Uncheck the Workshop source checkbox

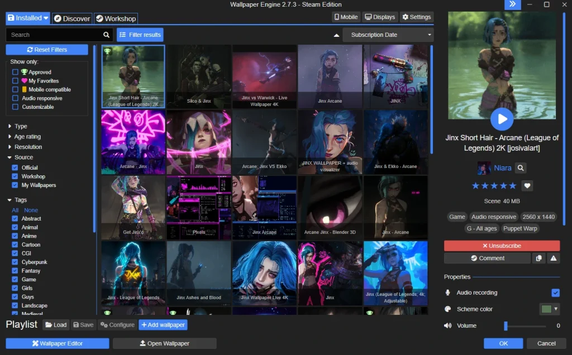click(x=15, y=176)
